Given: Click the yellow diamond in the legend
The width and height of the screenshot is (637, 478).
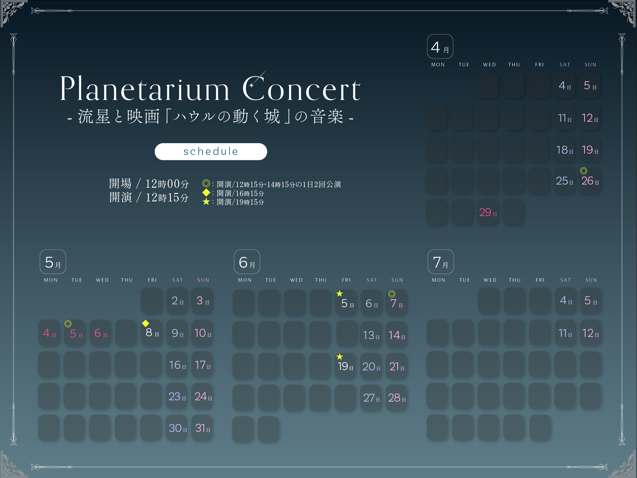Looking at the screenshot, I should pyautogui.click(x=206, y=192).
